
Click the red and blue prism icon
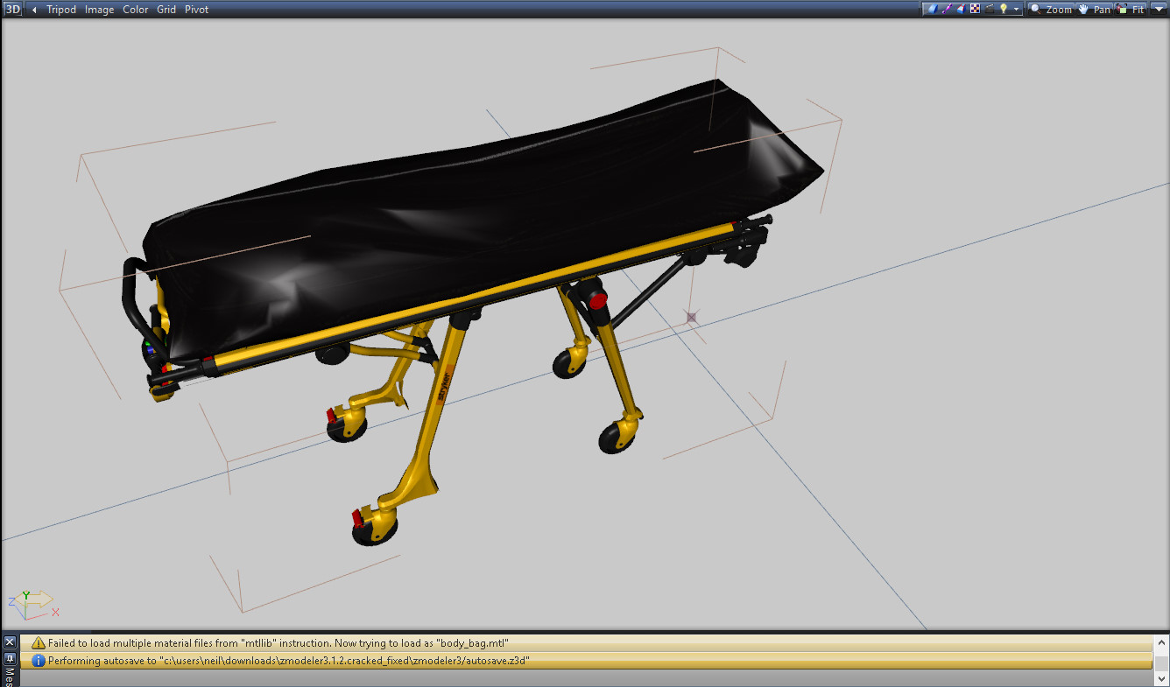tap(961, 9)
